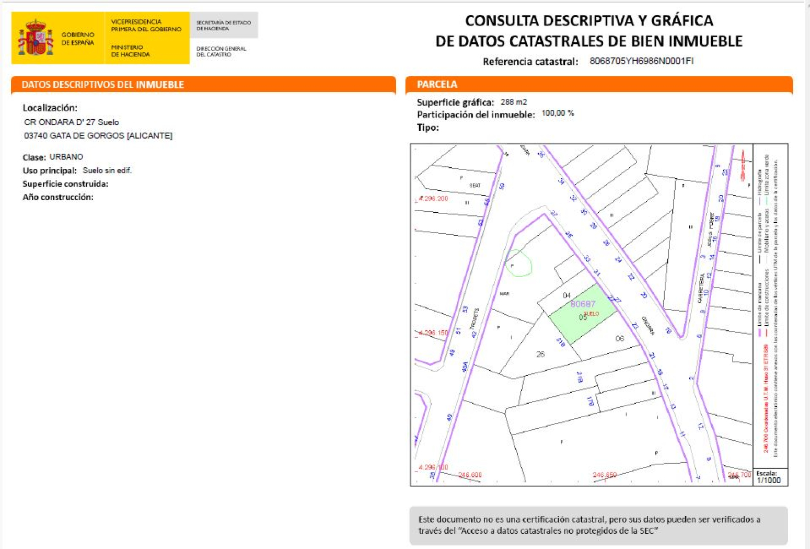This screenshot has width=810, height=549.
Task: Click coordinate label "4.296.150" on map
Action: pos(433,333)
